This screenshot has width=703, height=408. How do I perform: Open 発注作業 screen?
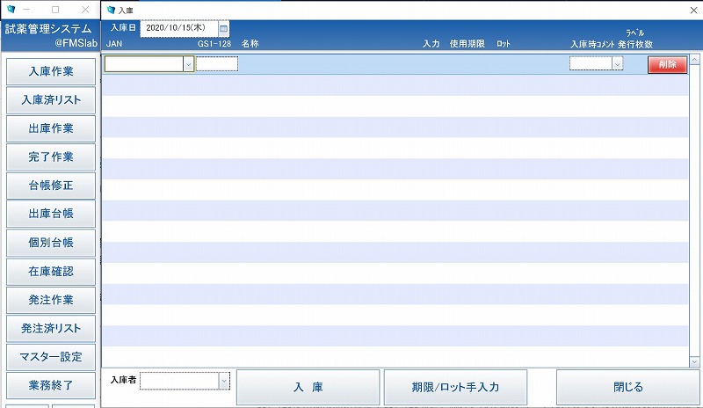(51, 300)
